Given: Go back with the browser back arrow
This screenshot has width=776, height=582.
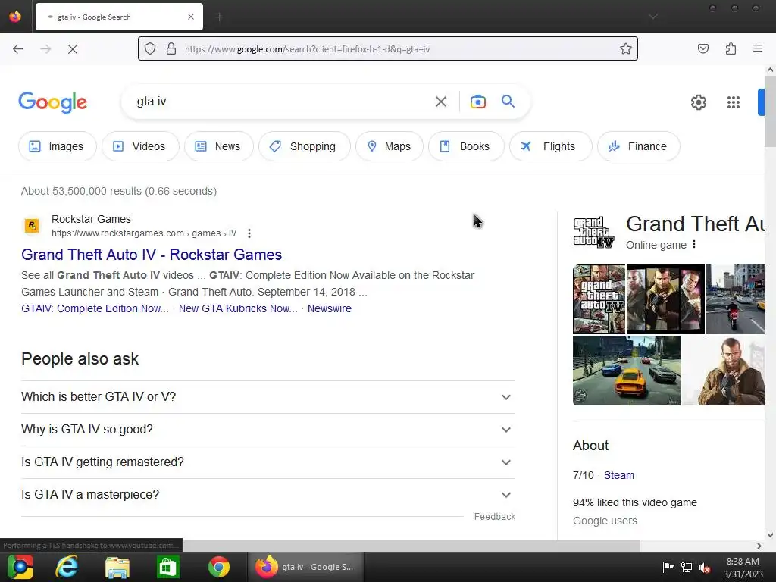Looking at the screenshot, I should coord(18,49).
